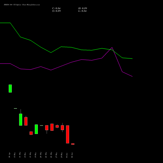Click the 01 Jun date label
This screenshot has height=163, width=163.
[67, 155]
